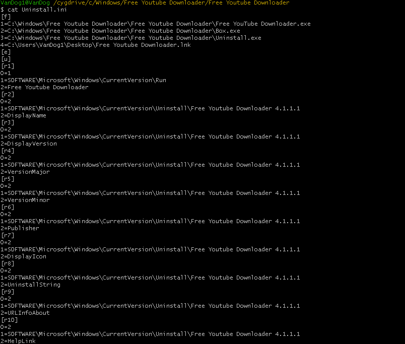The height and width of the screenshot is (344, 405).
Task: Click the '2=Publisher' line
Action: (20, 228)
